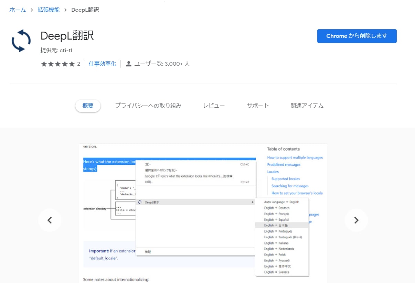Open the 仕事効率化 category link
415x283 pixels.
pyautogui.click(x=103, y=64)
